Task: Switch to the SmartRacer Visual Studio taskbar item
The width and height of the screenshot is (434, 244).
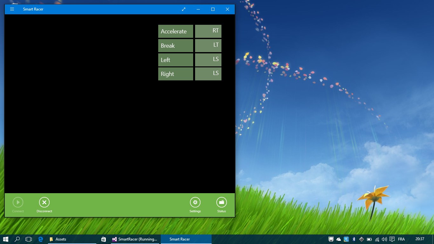Action: [135, 239]
